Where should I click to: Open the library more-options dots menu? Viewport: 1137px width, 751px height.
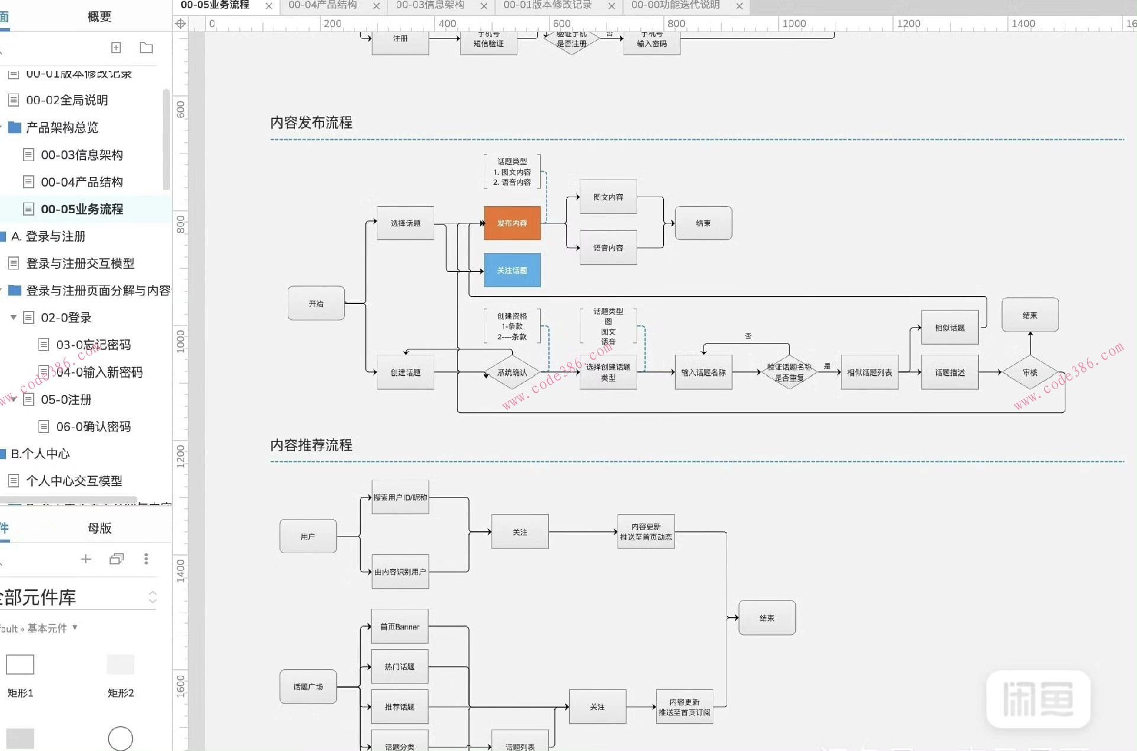[146, 559]
